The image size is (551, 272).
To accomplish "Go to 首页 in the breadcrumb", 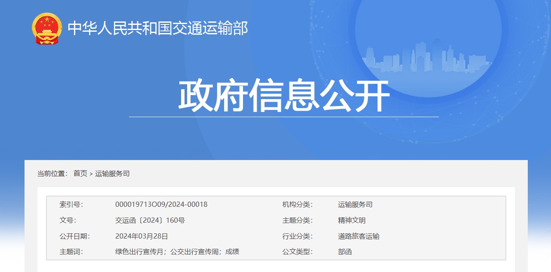I will pos(80,173).
